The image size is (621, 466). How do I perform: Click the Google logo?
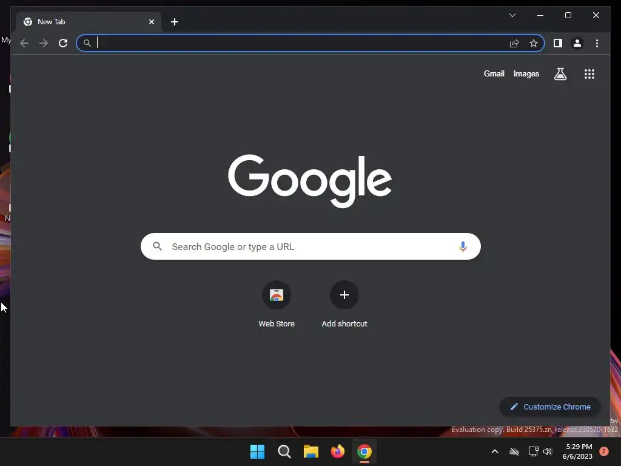coord(310,181)
